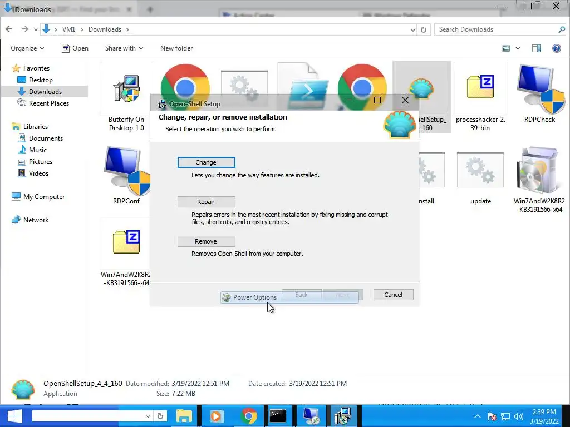This screenshot has height=427, width=570.
Task: Show hidden tray icons chevron
Action: tap(478, 416)
